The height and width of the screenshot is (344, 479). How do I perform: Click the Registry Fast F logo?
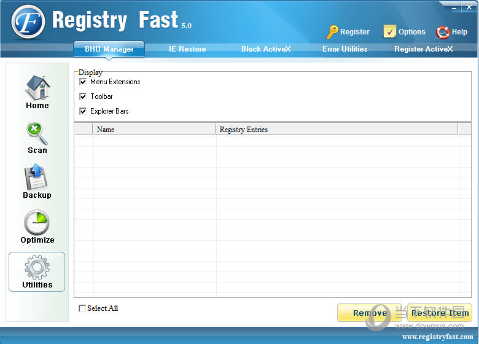pos(28,22)
